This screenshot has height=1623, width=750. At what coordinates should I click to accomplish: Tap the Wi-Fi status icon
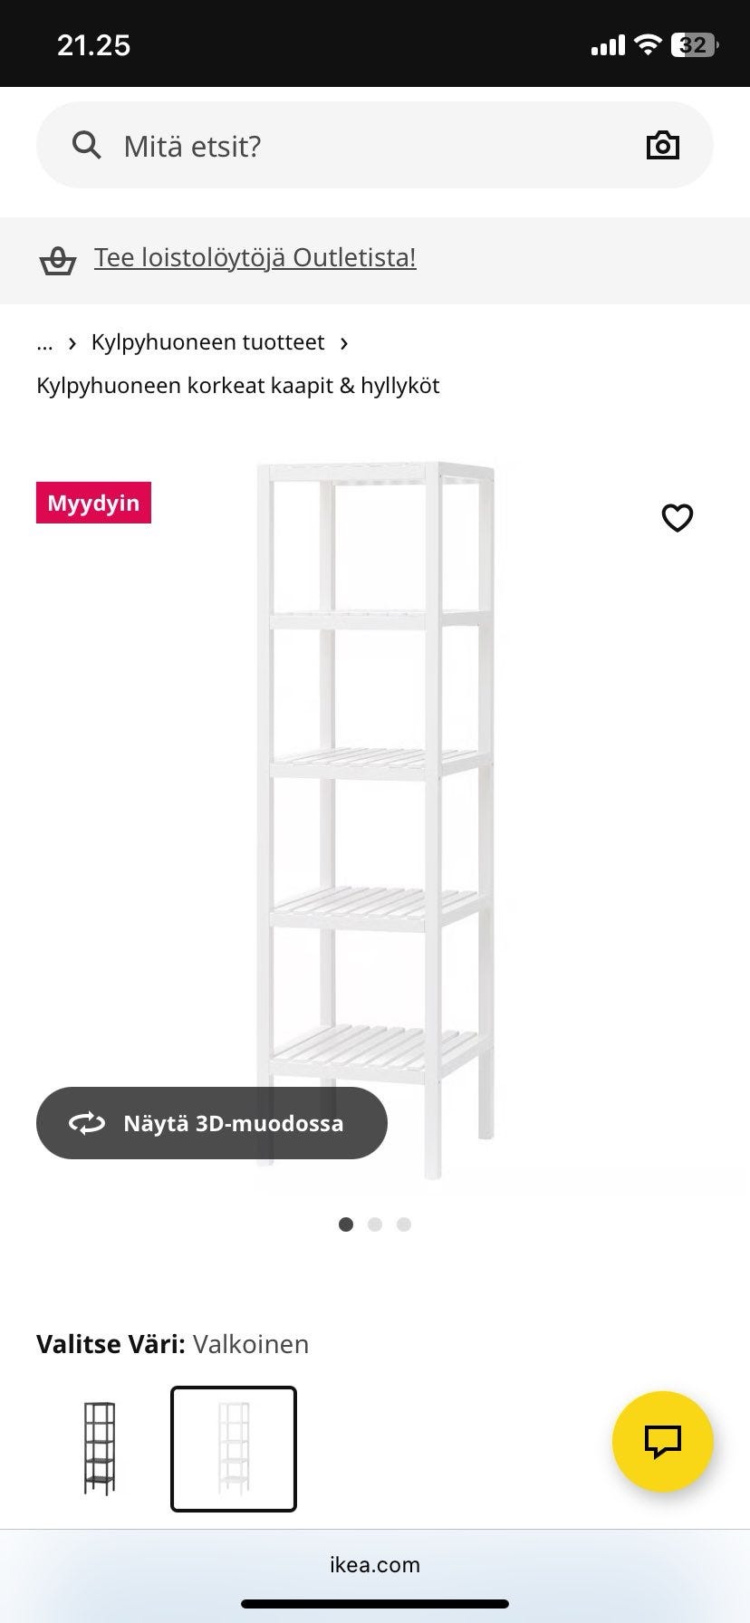[648, 44]
